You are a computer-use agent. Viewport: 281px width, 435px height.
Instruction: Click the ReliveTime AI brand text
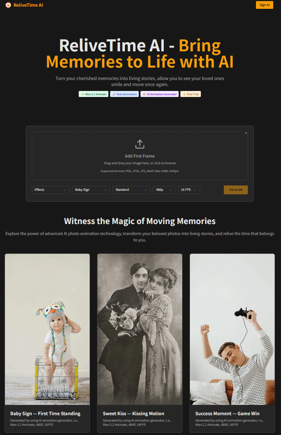click(28, 5)
